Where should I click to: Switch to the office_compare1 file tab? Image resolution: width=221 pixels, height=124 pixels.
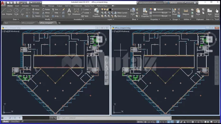[x=28, y=23]
